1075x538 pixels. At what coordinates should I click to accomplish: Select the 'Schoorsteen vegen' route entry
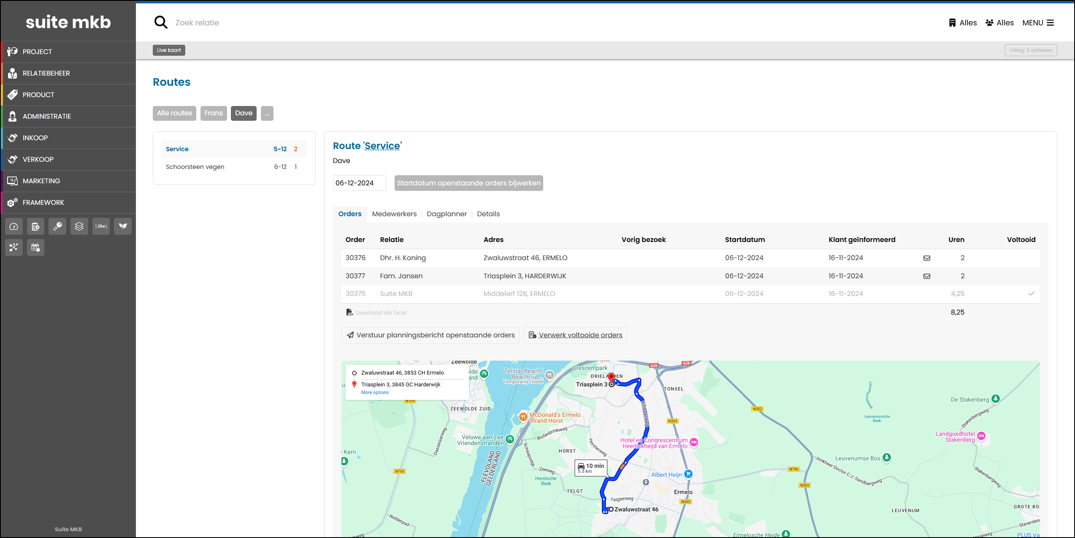195,166
